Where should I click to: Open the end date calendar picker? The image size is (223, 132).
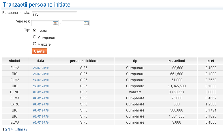pyautogui.click(x=86, y=23)
